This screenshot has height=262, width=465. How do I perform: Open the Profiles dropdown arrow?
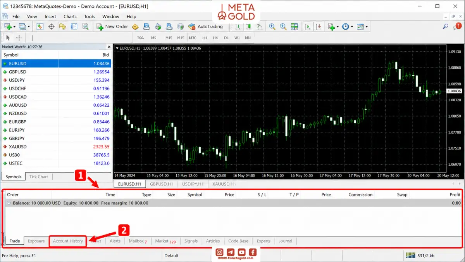coord(29,27)
